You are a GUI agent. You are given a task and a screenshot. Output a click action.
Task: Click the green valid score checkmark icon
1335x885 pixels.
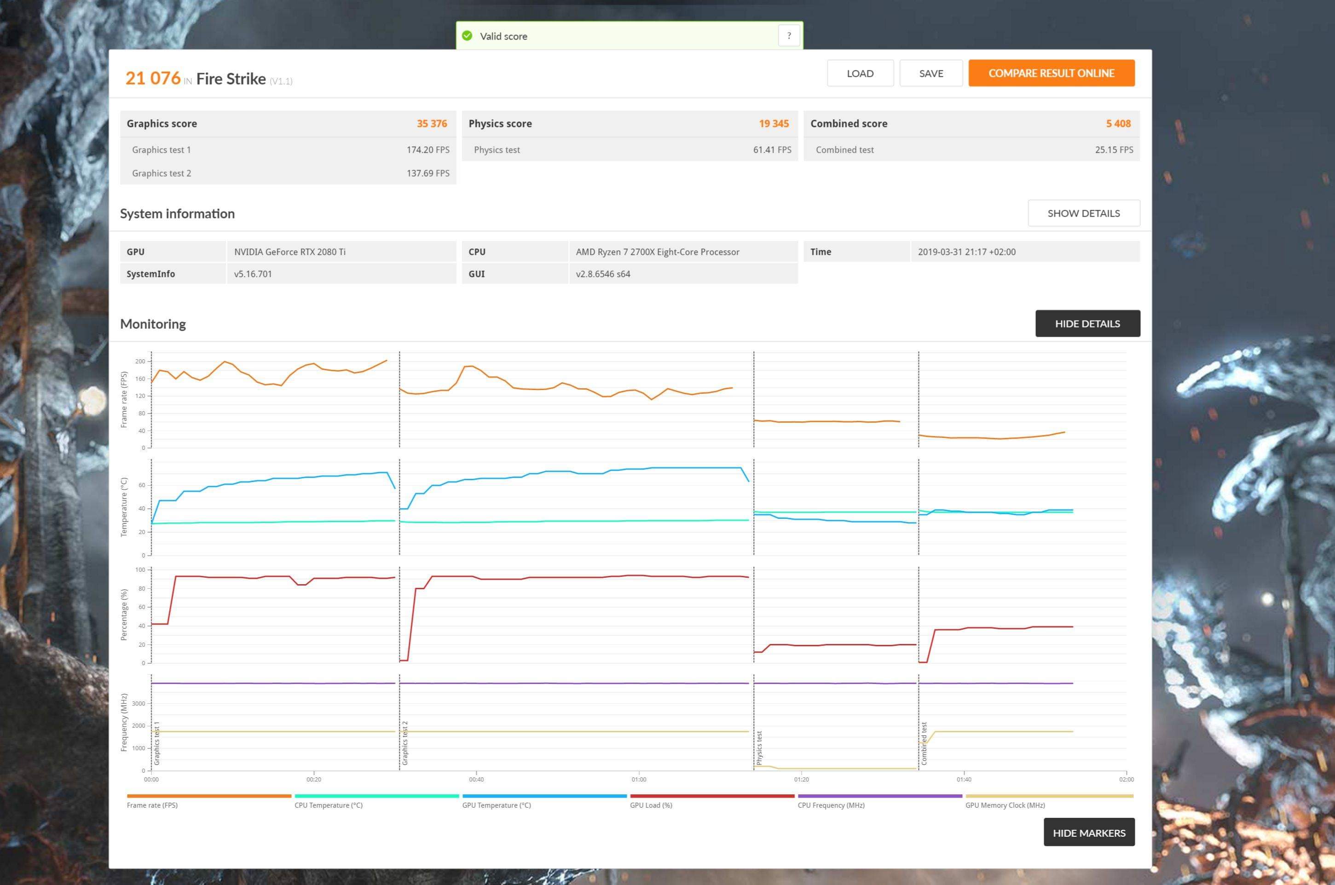click(467, 35)
